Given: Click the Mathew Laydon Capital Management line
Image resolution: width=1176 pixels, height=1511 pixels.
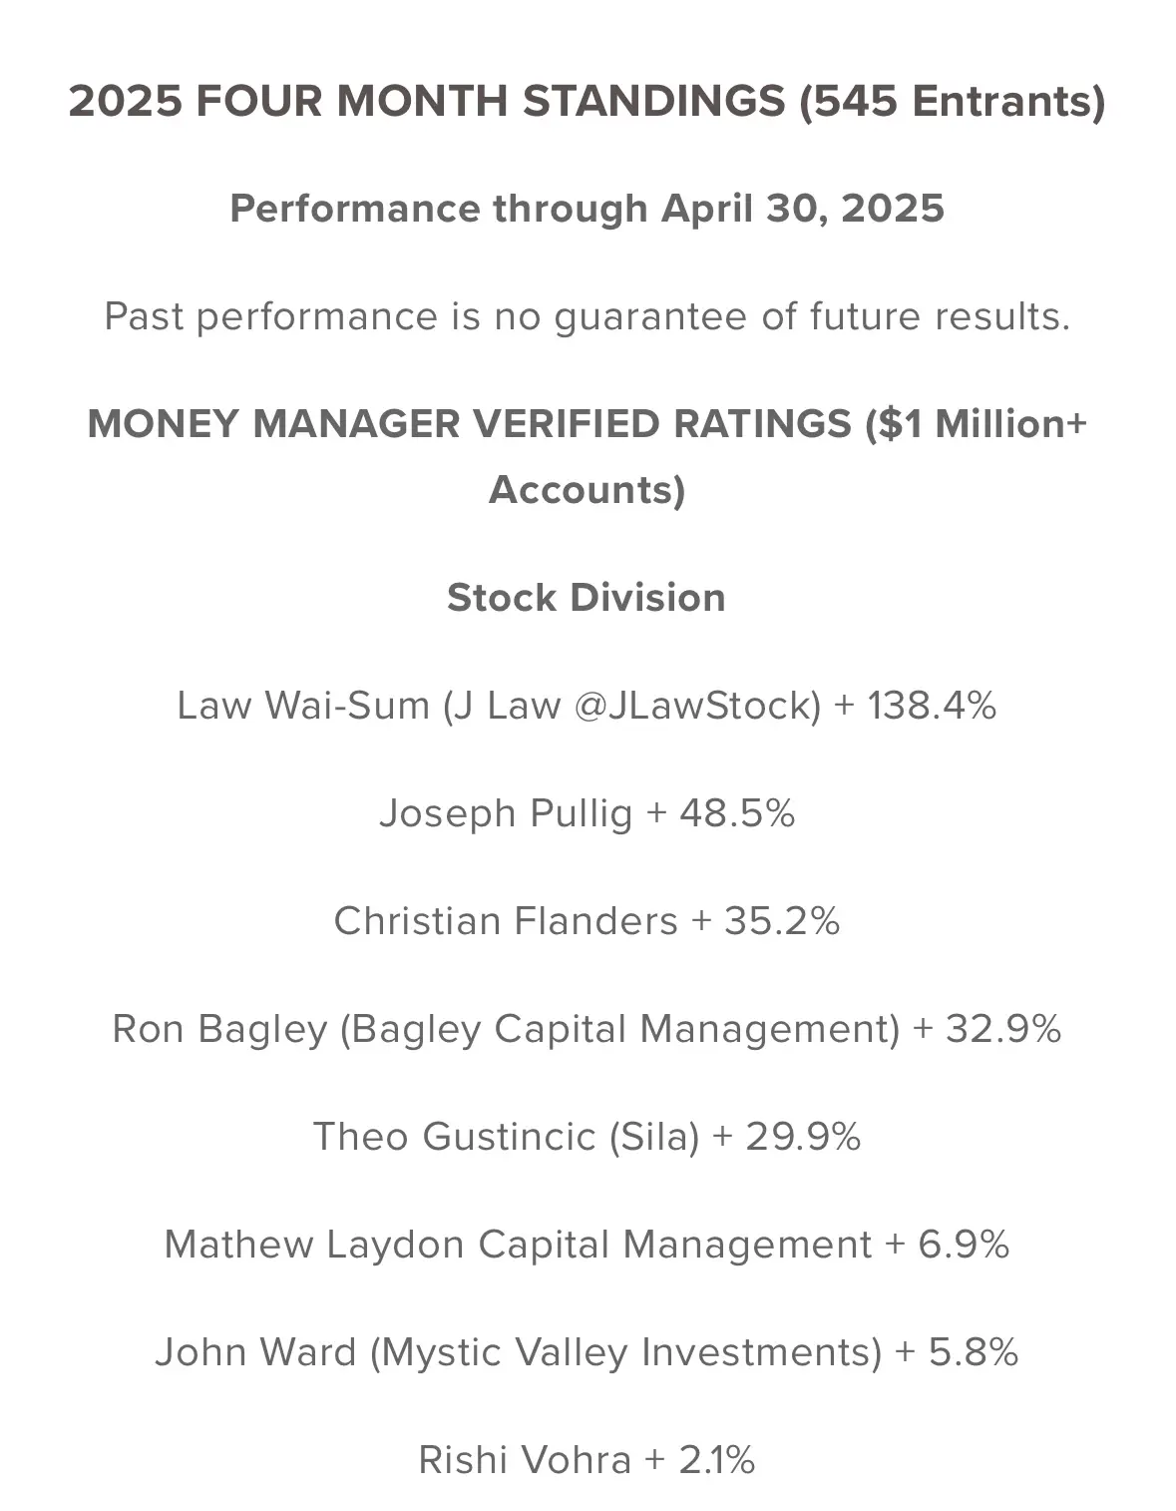Looking at the screenshot, I should click(x=587, y=1245).
